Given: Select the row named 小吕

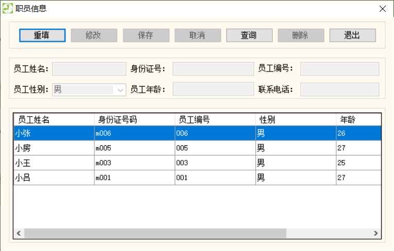Looking at the screenshot, I should [198, 178].
